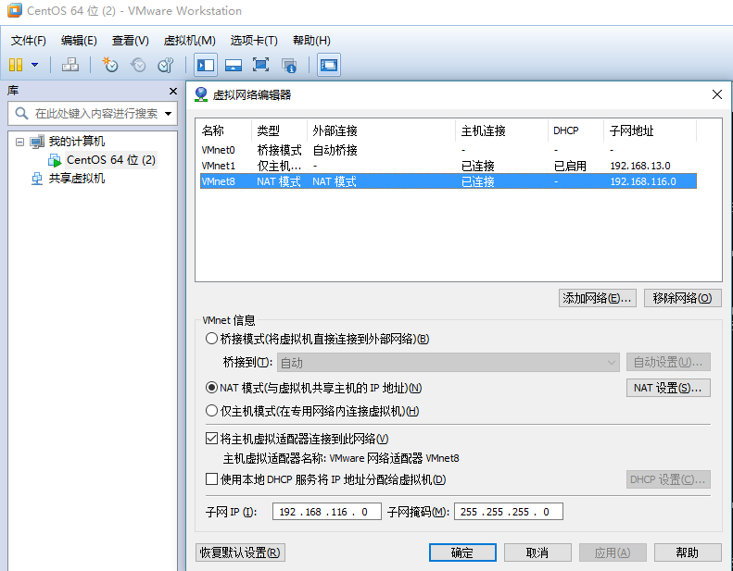The height and width of the screenshot is (571, 733).
Task: Toggle 将主机虚拟适配器连接到此网络 checkbox
Action: click(212, 438)
